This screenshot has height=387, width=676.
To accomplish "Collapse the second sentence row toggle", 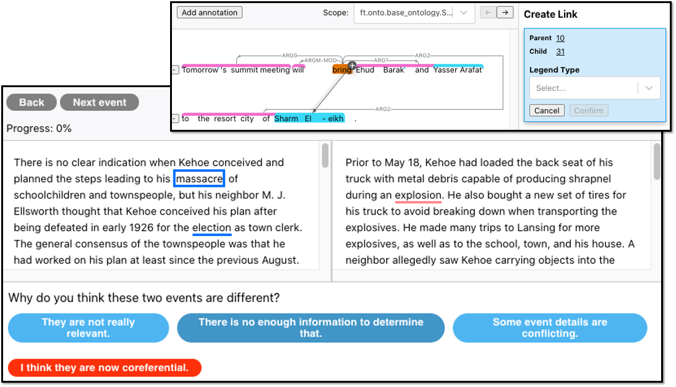I will tap(176, 118).
